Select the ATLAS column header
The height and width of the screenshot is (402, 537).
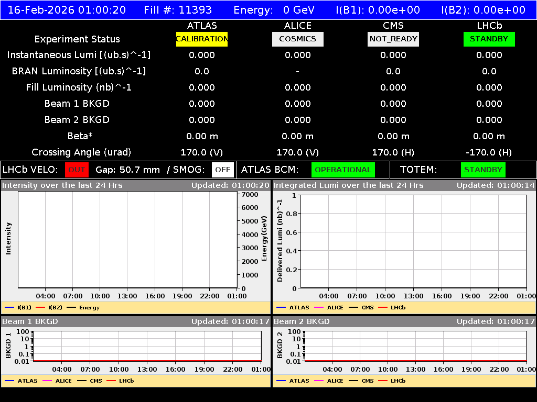point(202,25)
